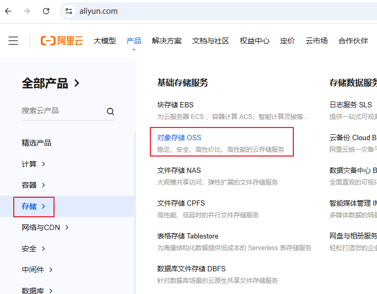Image resolution: width=377 pixels, height=294 pixels.
Task: Open the 定价 menu
Action: [288, 41]
